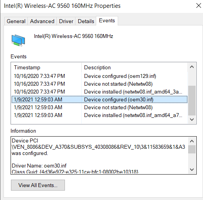Select the Details tab
203x200 pixels.
click(86, 21)
